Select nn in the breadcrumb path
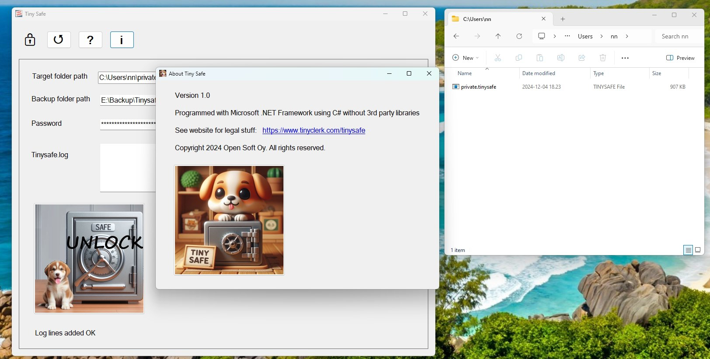Viewport: 710px width, 359px height. click(x=614, y=36)
